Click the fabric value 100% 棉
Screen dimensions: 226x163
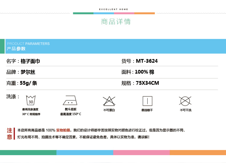click(x=144, y=72)
